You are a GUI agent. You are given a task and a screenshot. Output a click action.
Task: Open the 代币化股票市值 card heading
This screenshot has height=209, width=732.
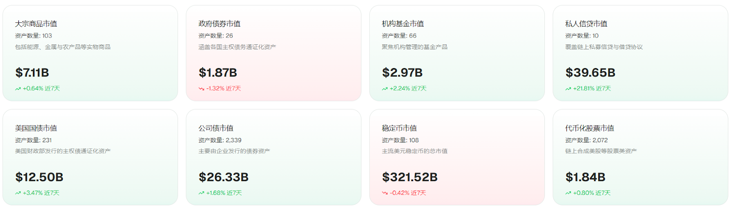[590, 128]
